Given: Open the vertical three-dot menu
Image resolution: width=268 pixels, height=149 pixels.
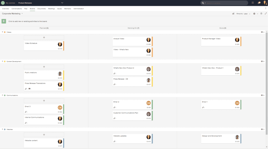Looking at the screenshot, I should (266, 8).
